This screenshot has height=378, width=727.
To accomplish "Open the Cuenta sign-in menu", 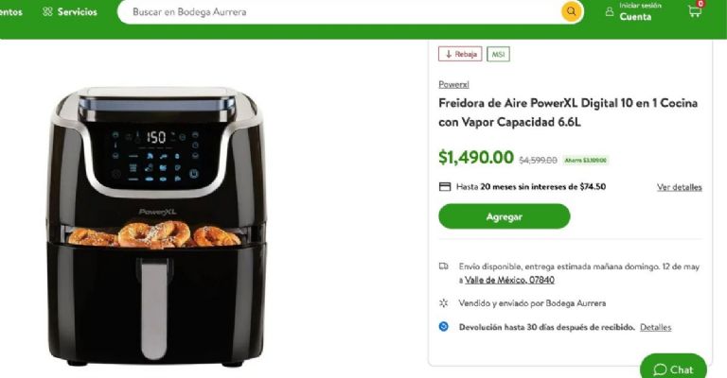I will 634,11.
